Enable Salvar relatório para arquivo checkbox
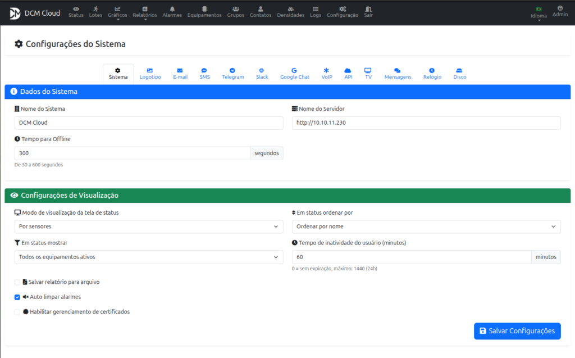This screenshot has width=575, height=358. tap(17, 282)
